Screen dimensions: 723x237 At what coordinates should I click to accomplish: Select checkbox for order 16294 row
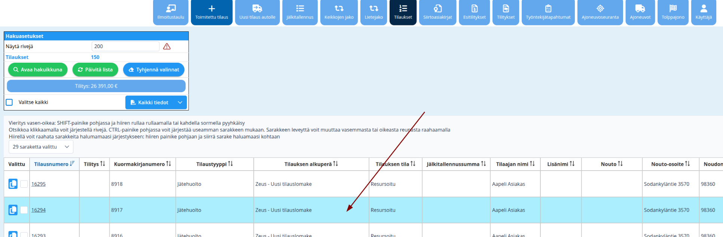pos(24,210)
